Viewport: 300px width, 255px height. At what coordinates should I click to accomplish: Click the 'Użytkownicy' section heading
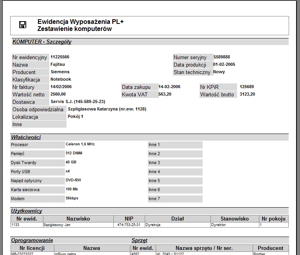pos(27,211)
